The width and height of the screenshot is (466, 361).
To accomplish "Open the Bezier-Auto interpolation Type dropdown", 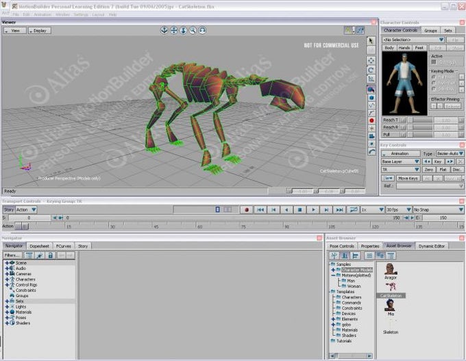I will click(450, 153).
